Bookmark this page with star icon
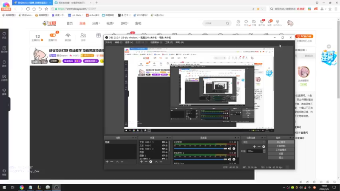The height and width of the screenshot is (191, 340). click(x=46, y=9)
